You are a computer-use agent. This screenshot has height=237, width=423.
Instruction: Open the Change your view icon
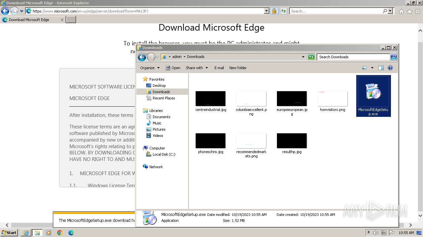[364, 68]
